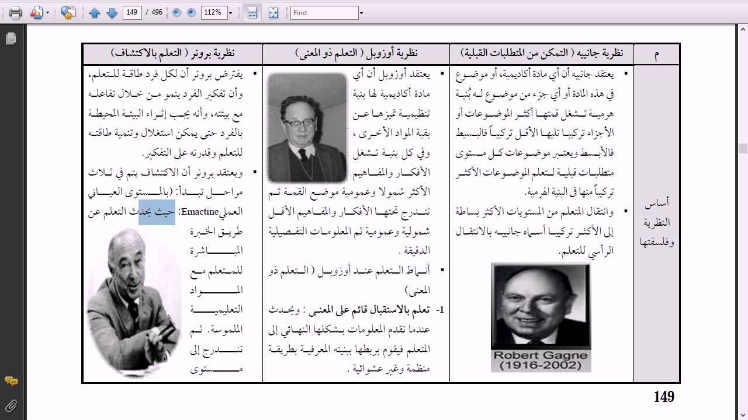Click the Ausubel portrait photo with glasses
This screenshot has width=748, height=420.
click(x=306, y=128)
